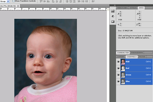Click the Align Left Edges icon
Screen dimensions: 153x102
[x=53, y=1]
